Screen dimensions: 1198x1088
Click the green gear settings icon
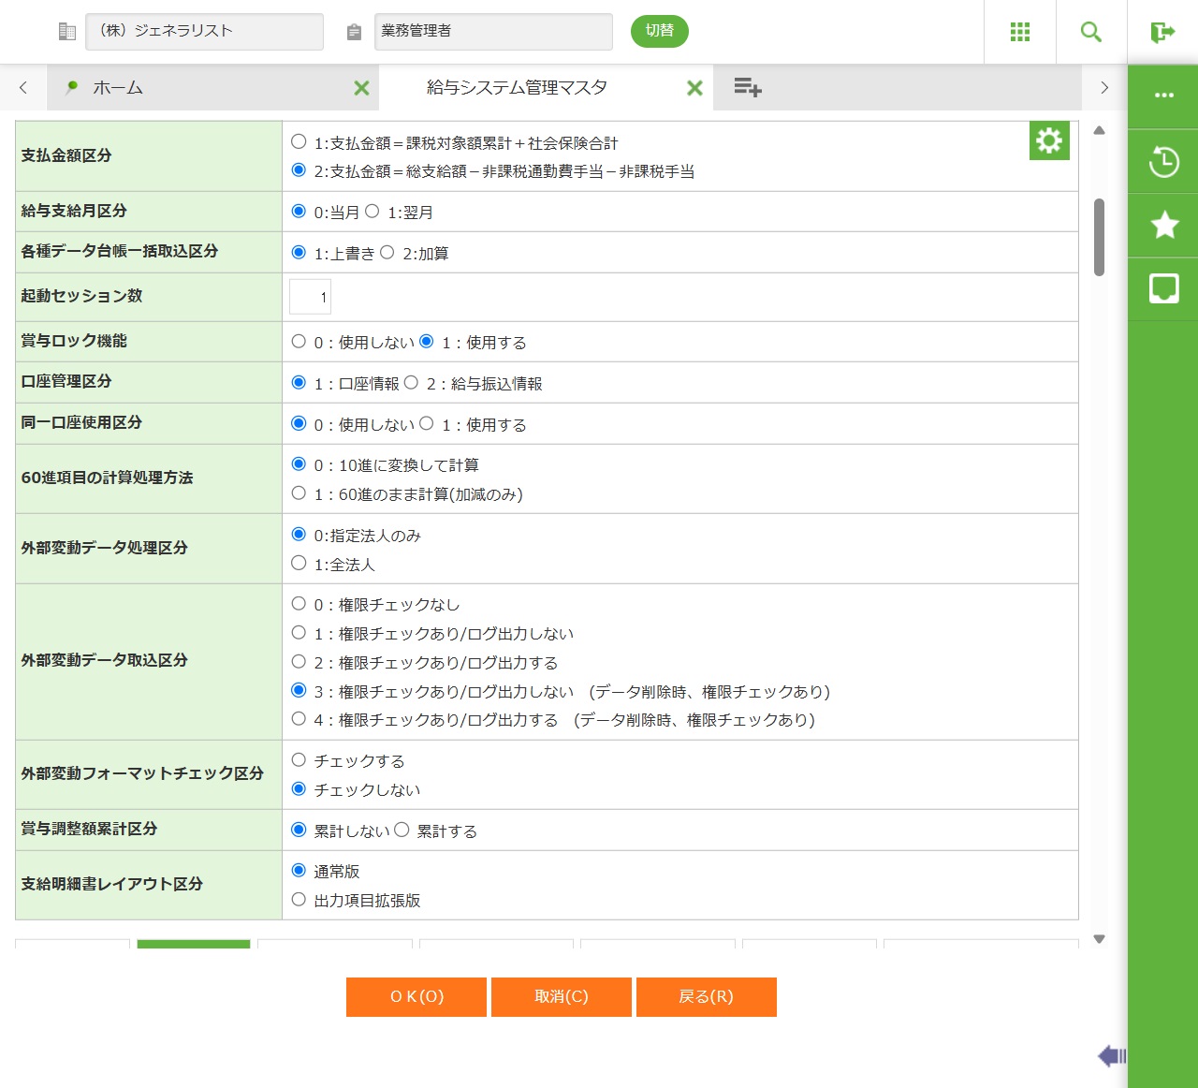[x=1049, y=140]
